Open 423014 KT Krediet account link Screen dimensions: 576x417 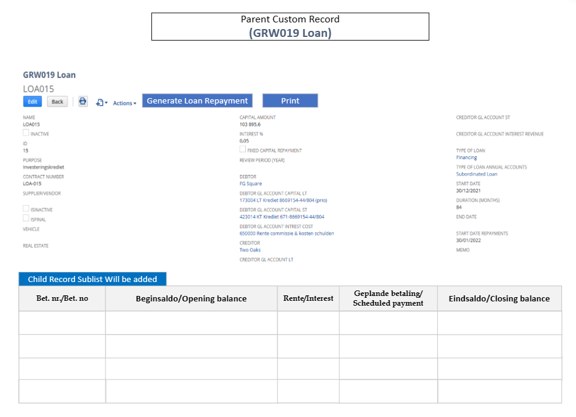[x=282, y=217]
